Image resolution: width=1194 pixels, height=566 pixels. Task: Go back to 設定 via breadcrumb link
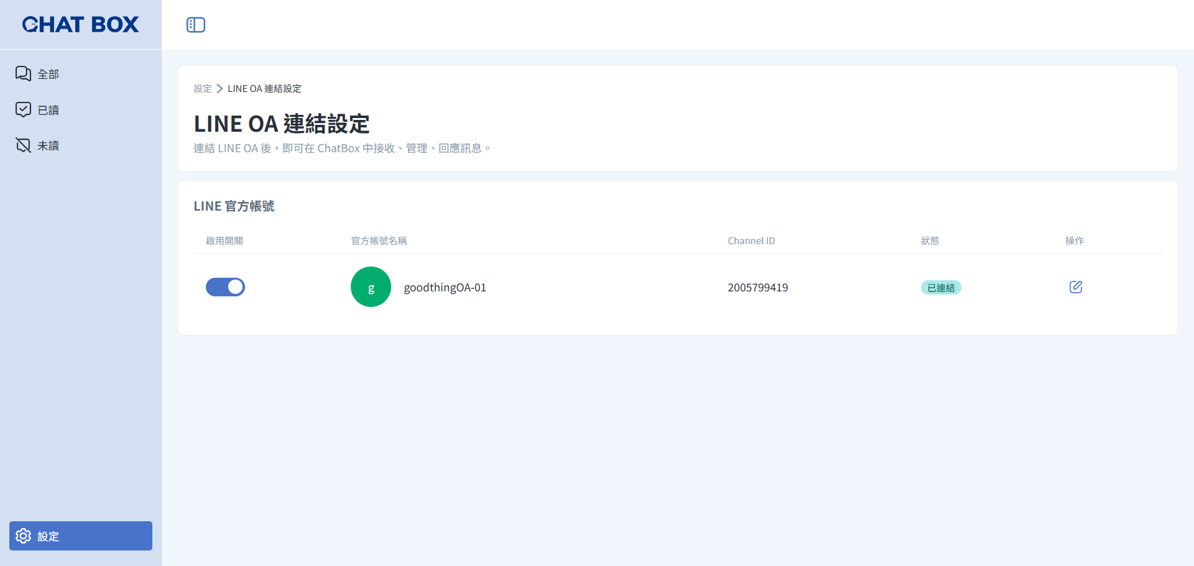coord(203,89)
